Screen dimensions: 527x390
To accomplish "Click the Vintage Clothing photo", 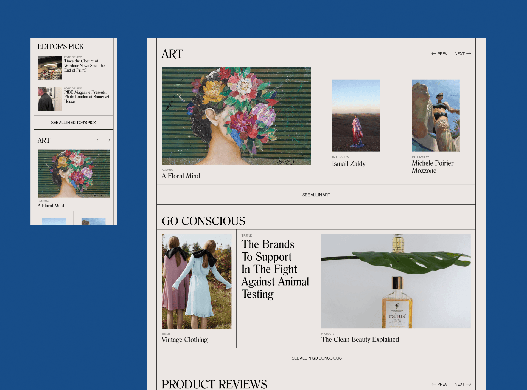I will [196, 281].
